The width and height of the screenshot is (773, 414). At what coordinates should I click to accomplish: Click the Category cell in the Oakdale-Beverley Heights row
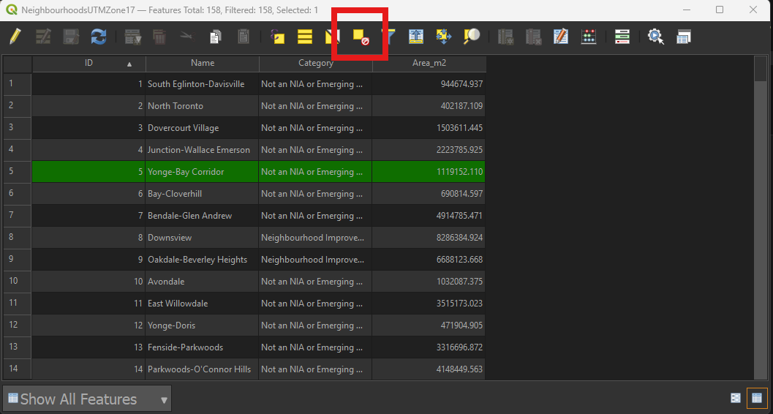point(315,259)
